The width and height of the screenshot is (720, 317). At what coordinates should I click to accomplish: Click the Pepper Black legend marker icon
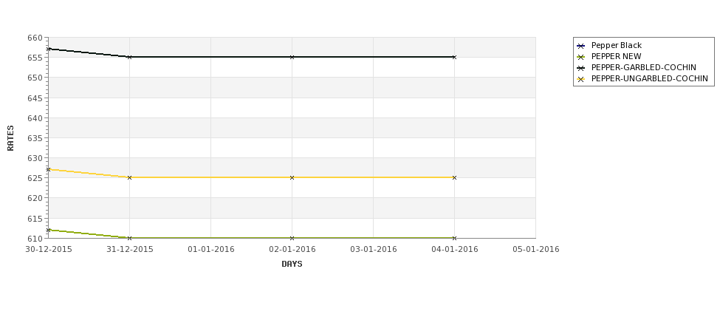click(580, 46)
